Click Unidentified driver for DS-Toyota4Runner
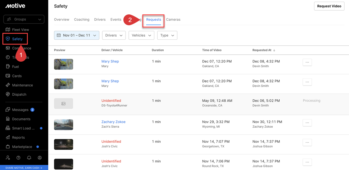Image resolution: width=349 pixels, height=170 pixels. [x=111, y=101]
